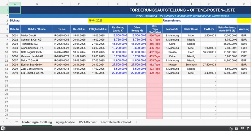Select the Epsilon Bau GmbH cell
Screen dimensions: 251x131
pos(37,65)
